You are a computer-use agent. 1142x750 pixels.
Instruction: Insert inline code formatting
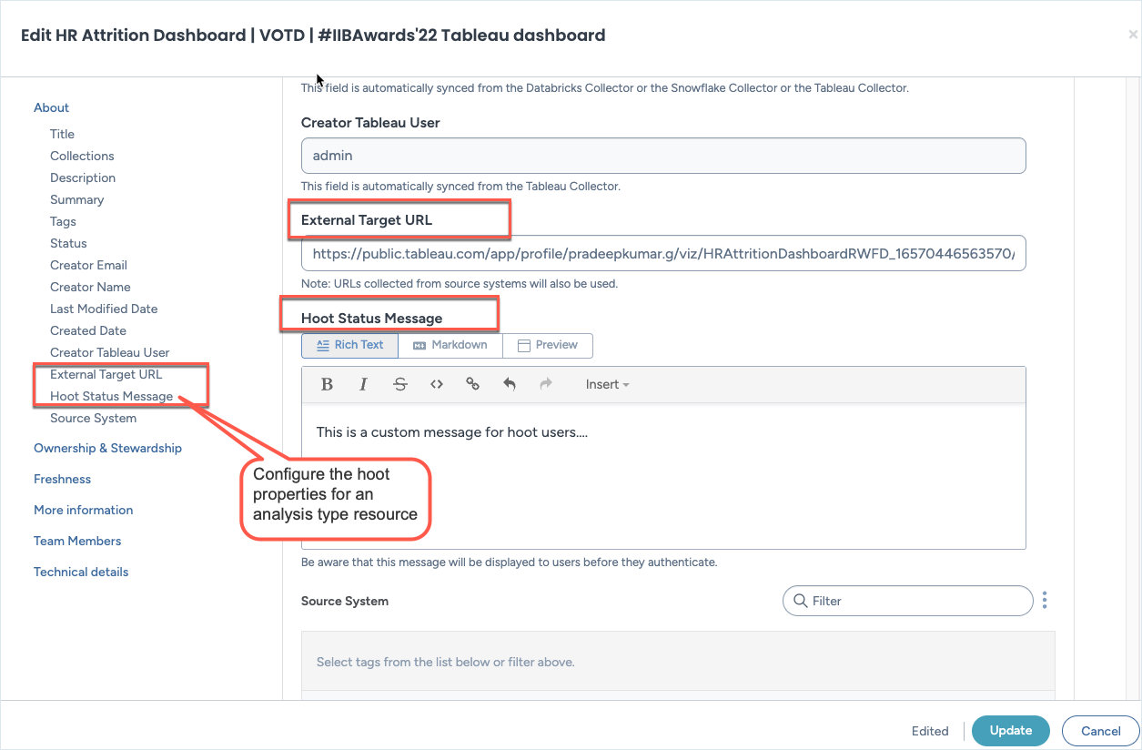click(437, 384)
